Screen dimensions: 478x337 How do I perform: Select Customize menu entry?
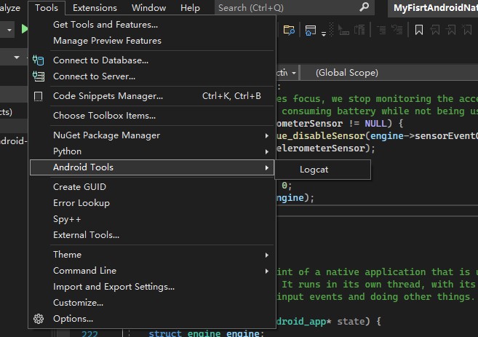tap(152, 303)
